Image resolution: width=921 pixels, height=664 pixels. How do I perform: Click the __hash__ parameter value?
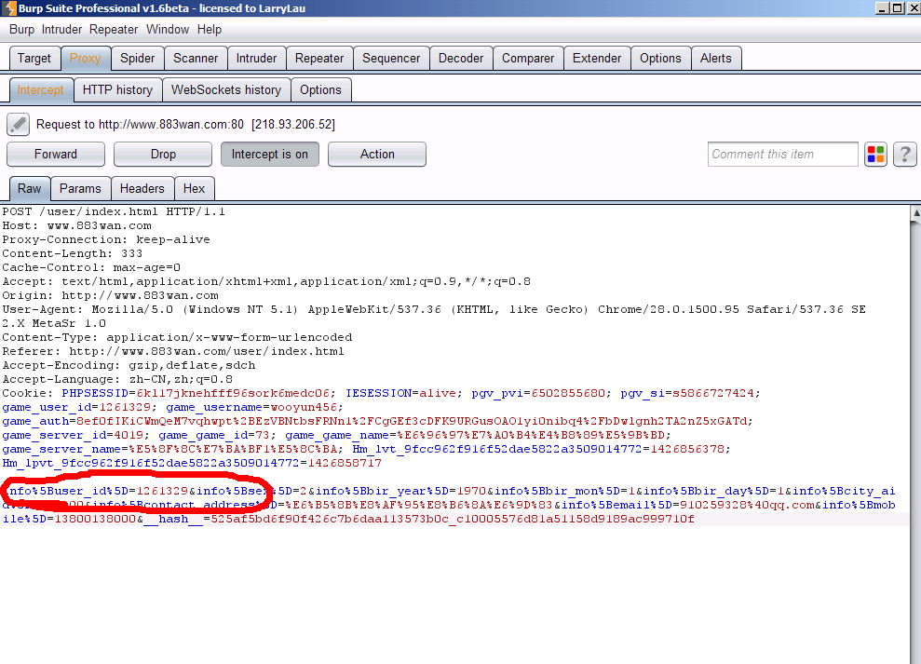(x=453, y=519)
